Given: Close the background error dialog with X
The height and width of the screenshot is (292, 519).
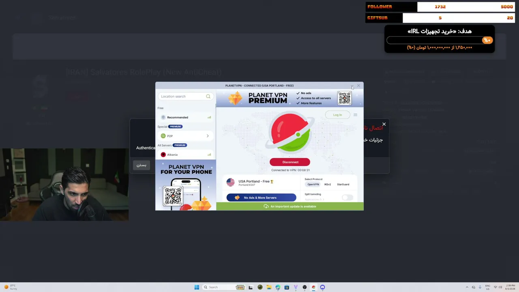Looking at the screenshot, I should tap(384, 125).
